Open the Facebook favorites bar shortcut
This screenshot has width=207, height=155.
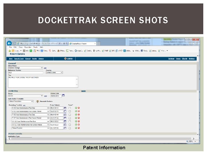point(144,51)
